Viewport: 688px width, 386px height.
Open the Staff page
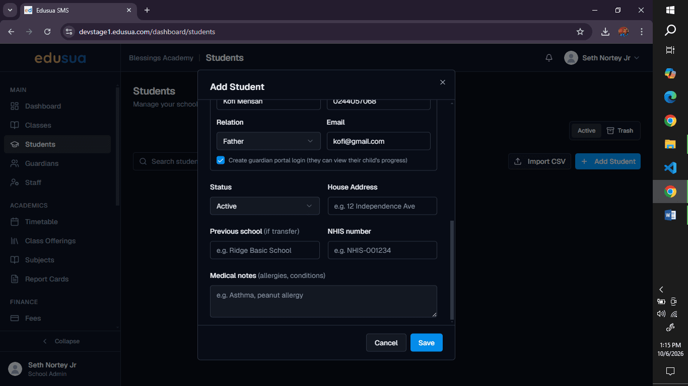[x=57, y=182]
